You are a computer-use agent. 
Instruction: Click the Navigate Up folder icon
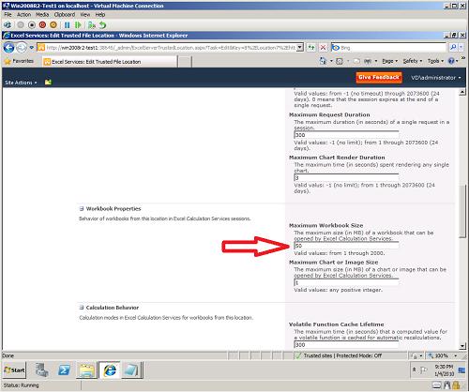tap(48, 83)
